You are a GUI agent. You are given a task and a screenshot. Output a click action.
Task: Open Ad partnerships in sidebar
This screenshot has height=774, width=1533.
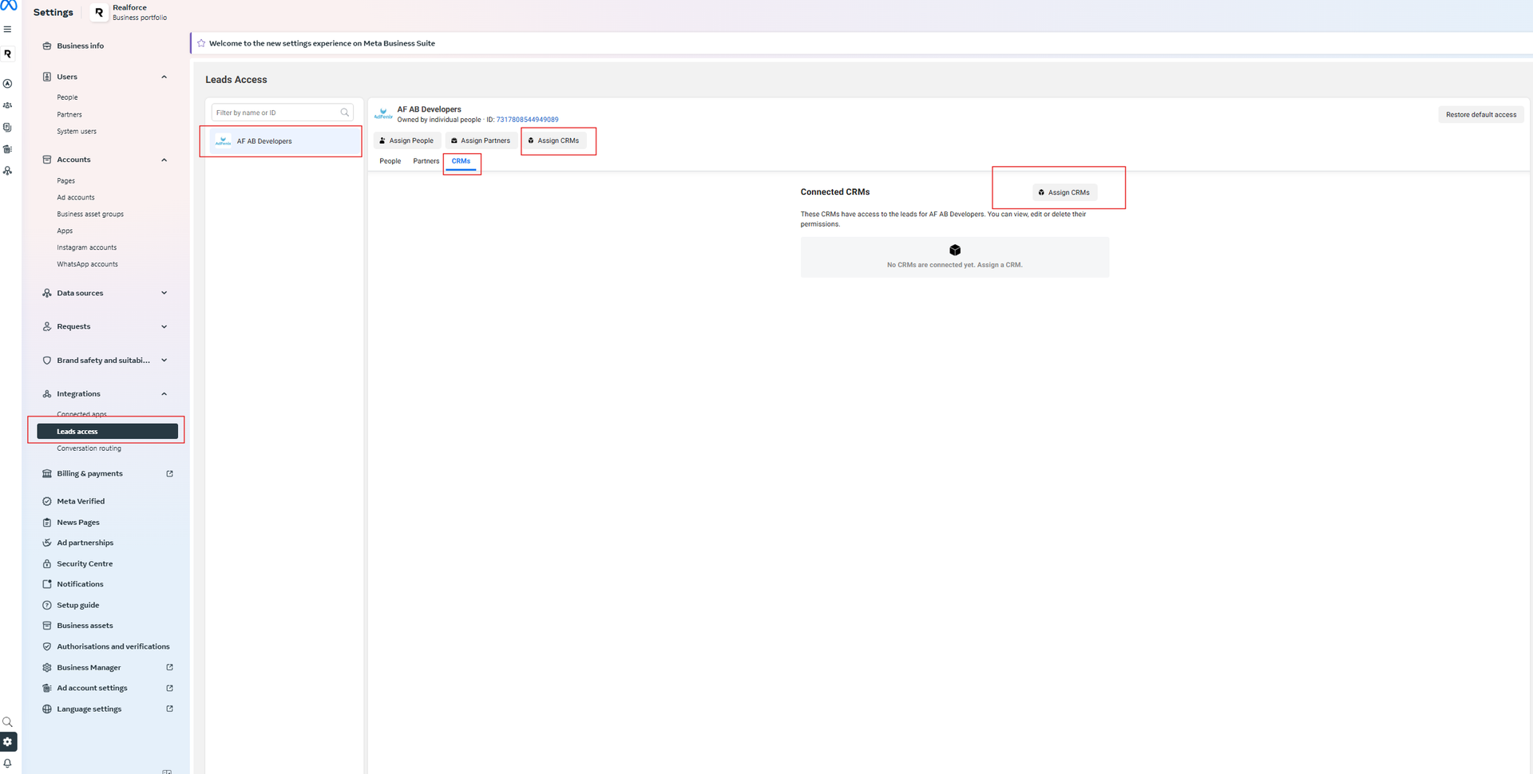[85, 543]
